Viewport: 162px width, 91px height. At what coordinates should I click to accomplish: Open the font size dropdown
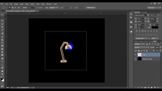pyautogui.click(x=145, y=19)
